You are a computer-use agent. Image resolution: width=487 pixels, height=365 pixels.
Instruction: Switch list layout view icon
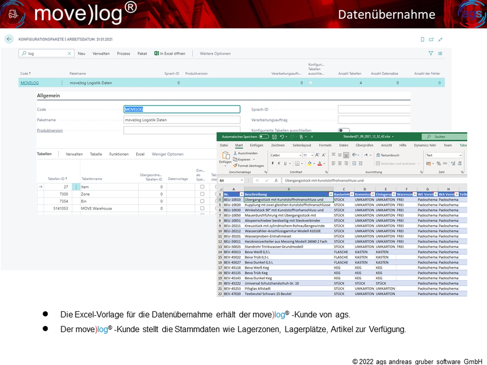click(x=440, y=54)
